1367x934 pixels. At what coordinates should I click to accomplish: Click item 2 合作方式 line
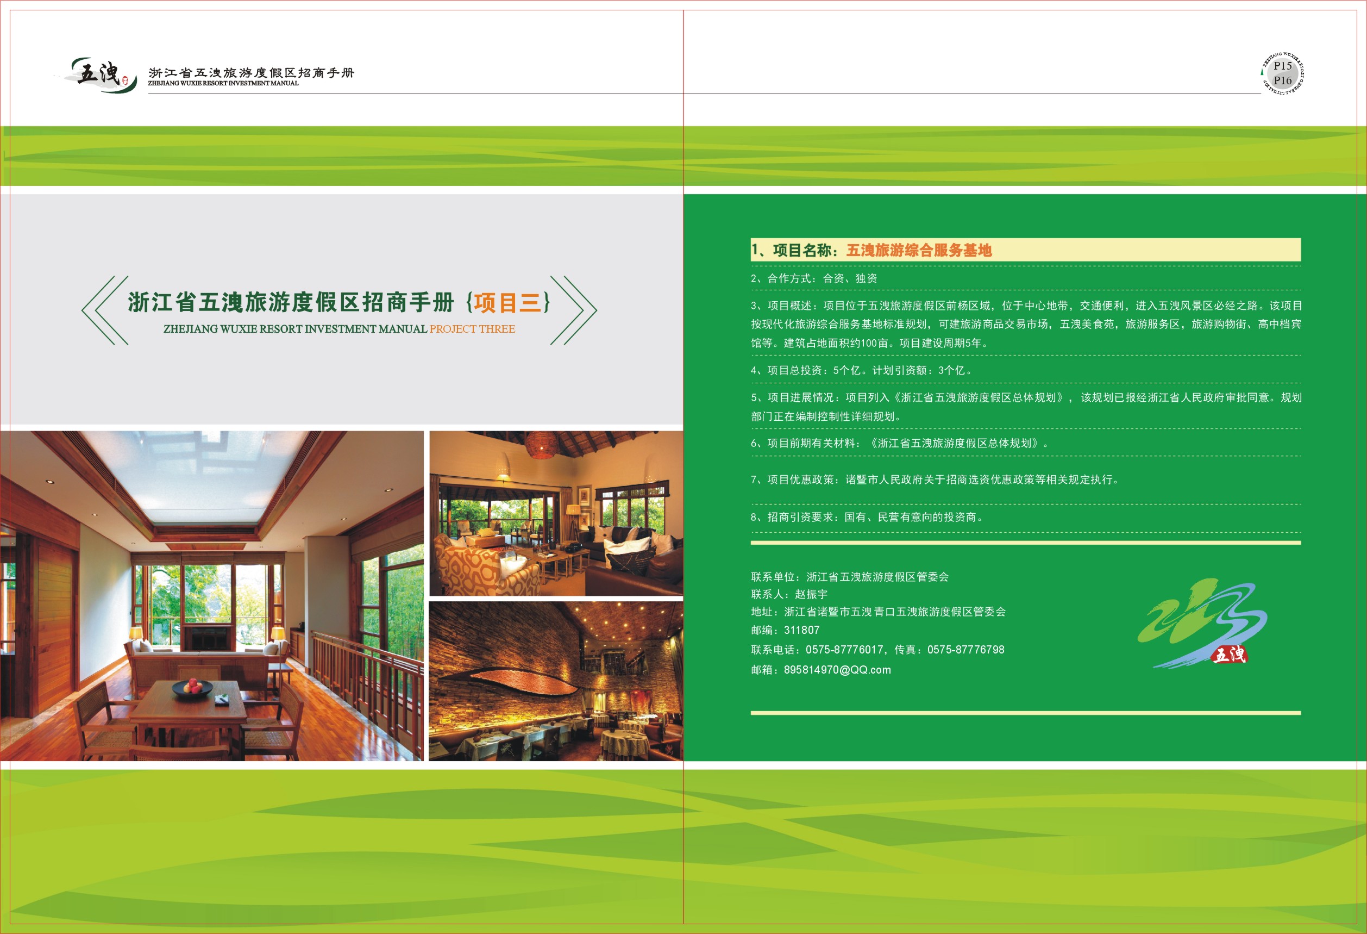814,278
